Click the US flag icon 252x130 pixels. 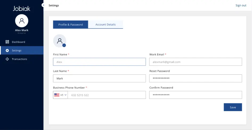click(x=57, y=95)
